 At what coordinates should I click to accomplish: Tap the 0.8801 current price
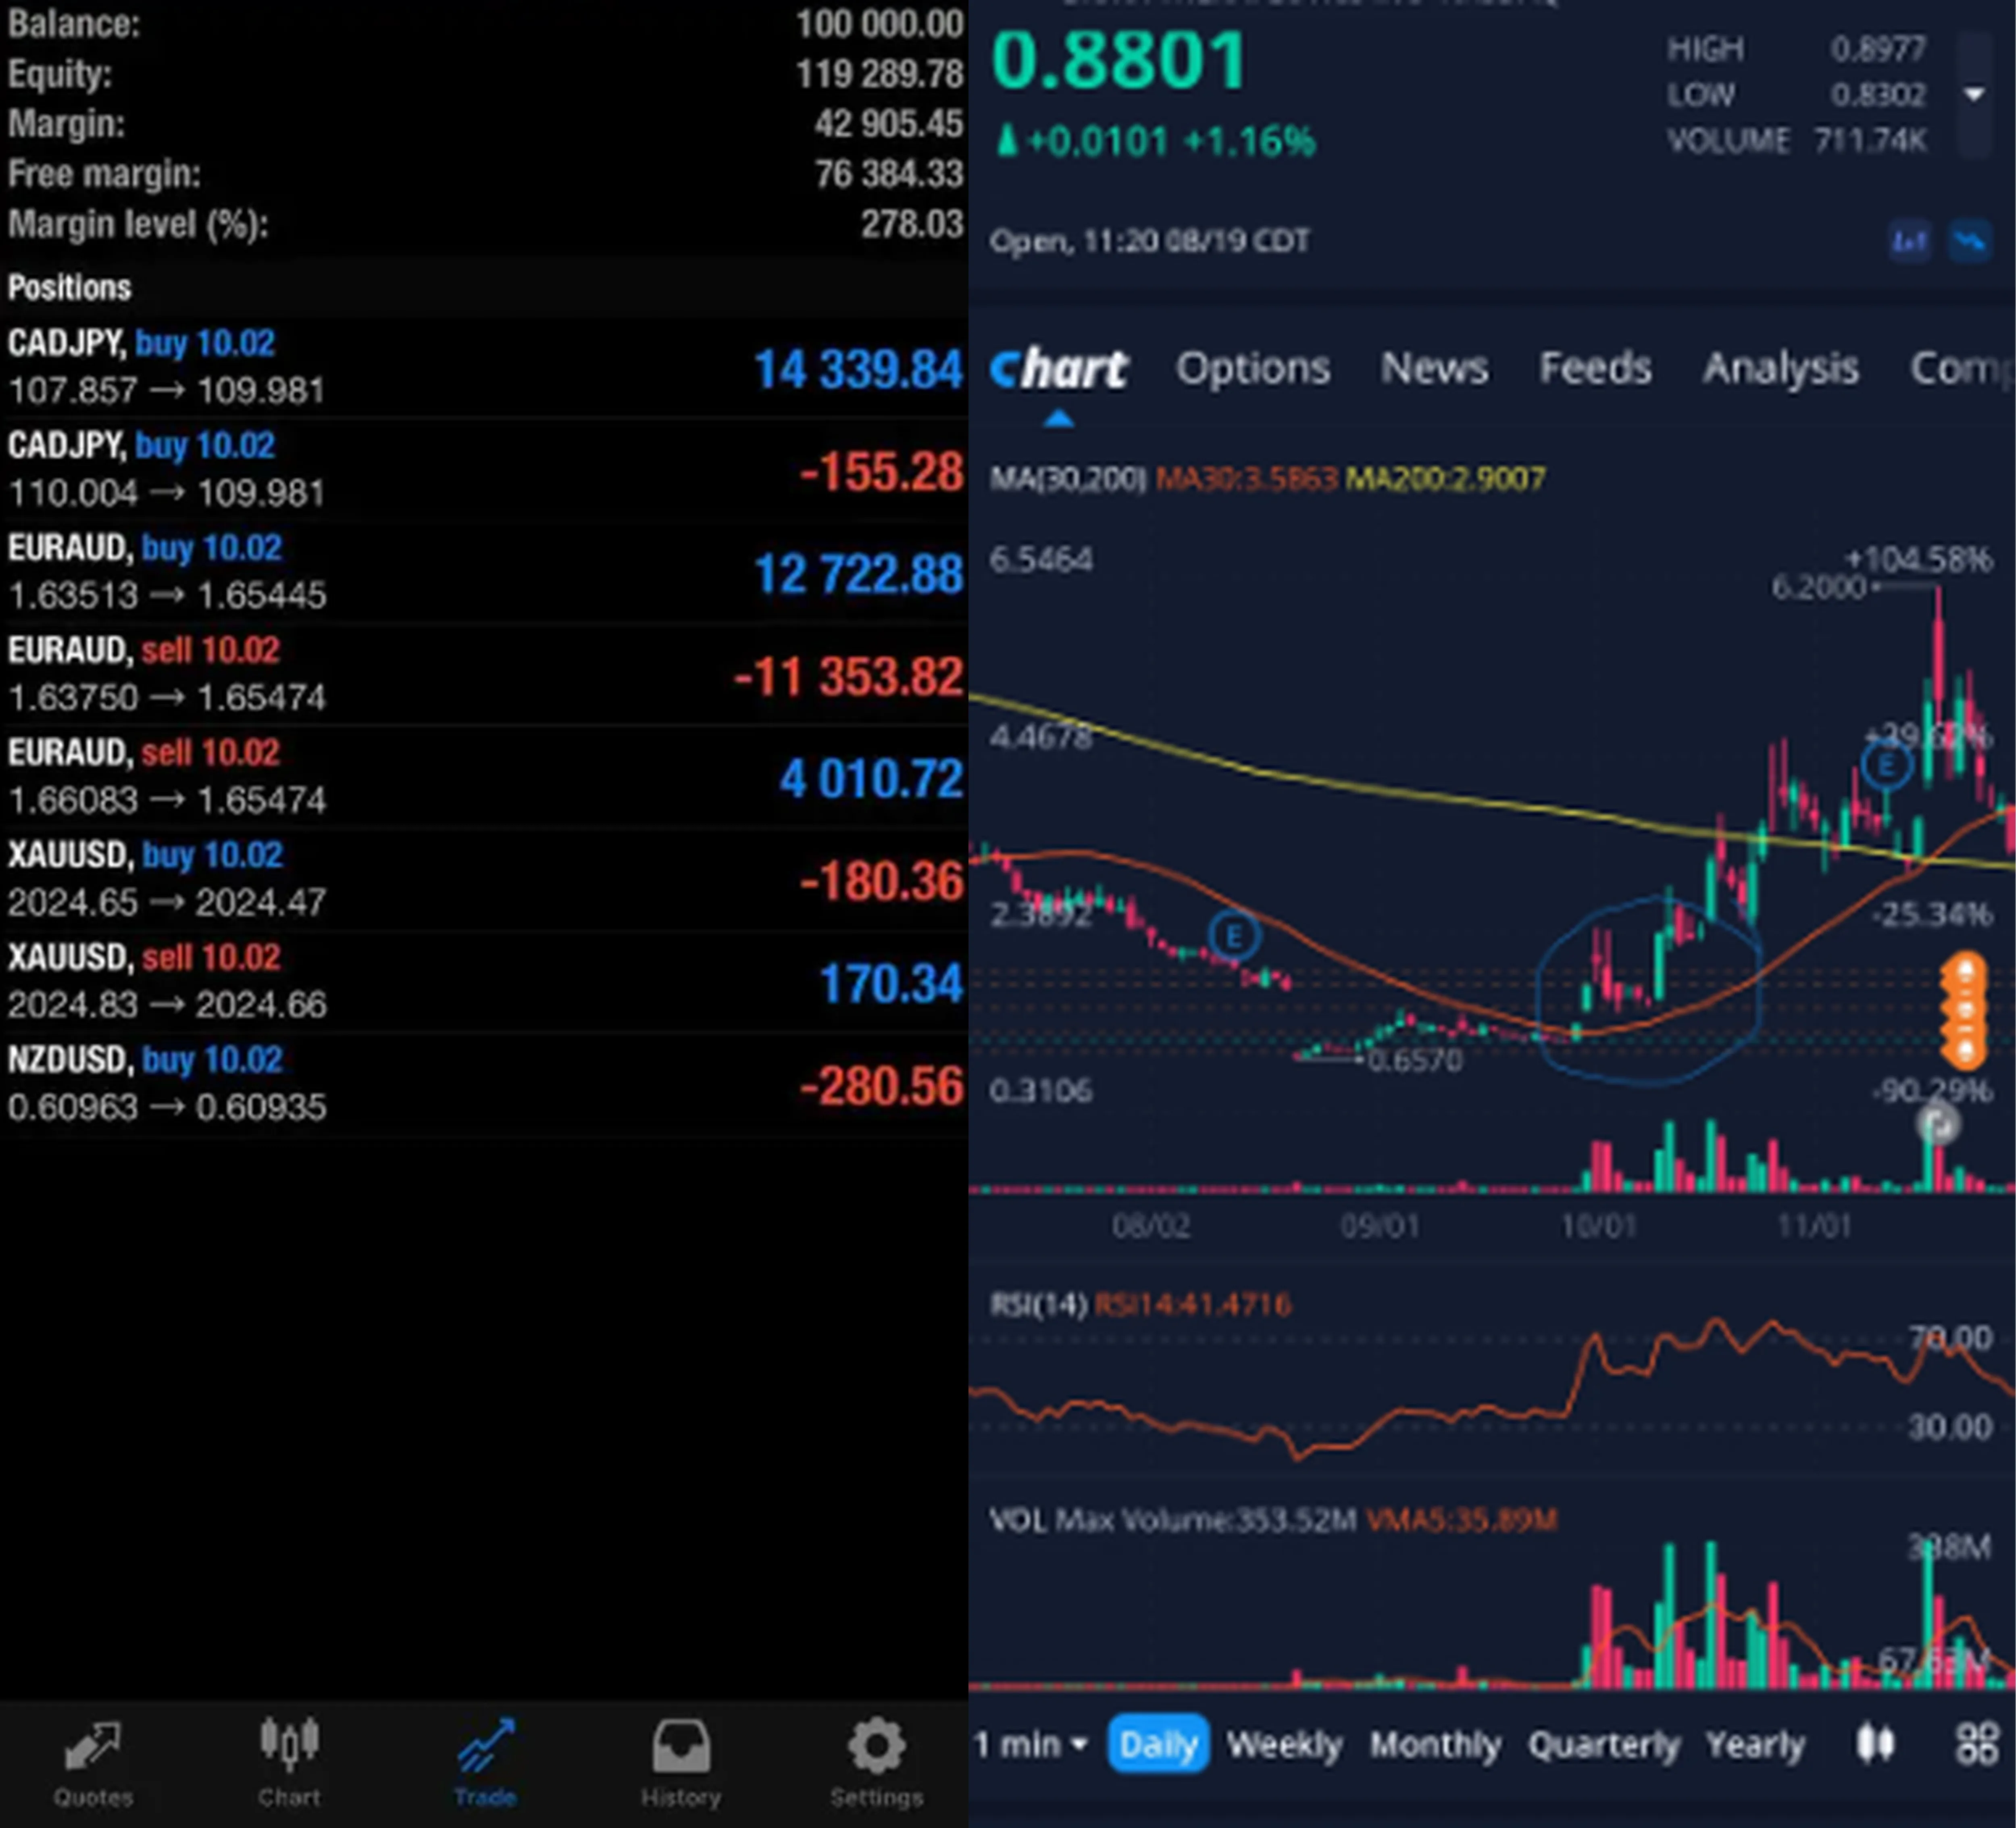pos(1118,61)
